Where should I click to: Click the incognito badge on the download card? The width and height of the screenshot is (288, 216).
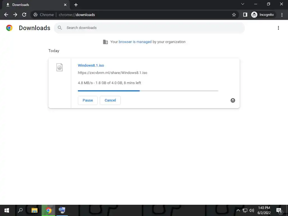point(233,100)
